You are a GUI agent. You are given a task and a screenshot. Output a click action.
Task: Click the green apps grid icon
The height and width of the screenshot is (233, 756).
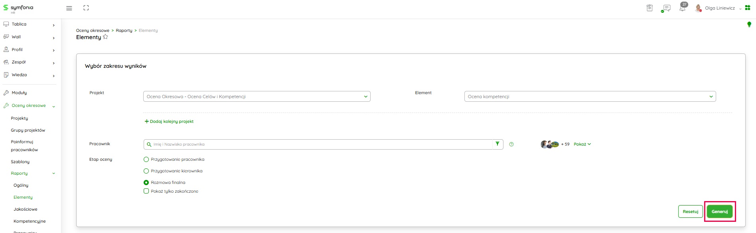pyautogui.click(x=748, y=8)
